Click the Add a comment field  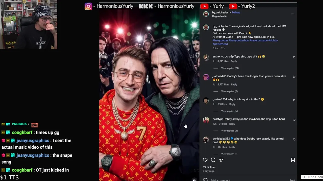pyautogui.click(x=248, y=180)
